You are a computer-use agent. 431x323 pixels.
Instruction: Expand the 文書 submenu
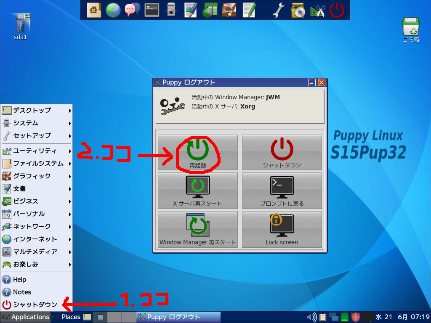click(x=36, y=189)
